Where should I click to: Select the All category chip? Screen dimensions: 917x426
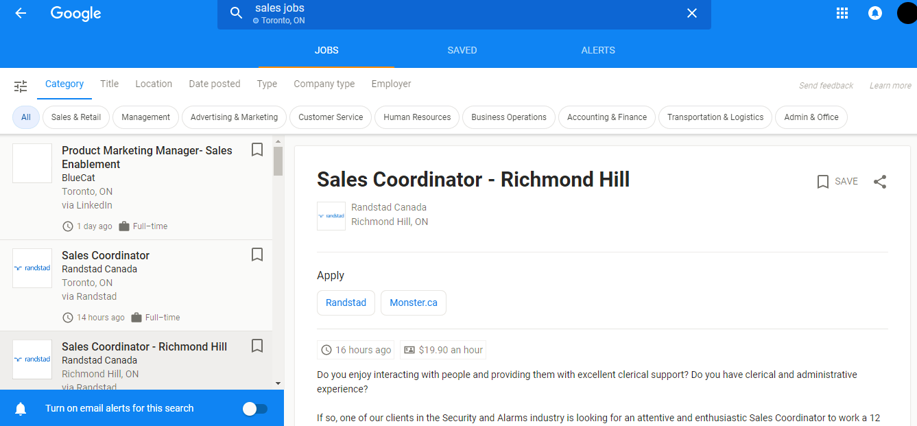pyautogui.click(x=26, y=117)
